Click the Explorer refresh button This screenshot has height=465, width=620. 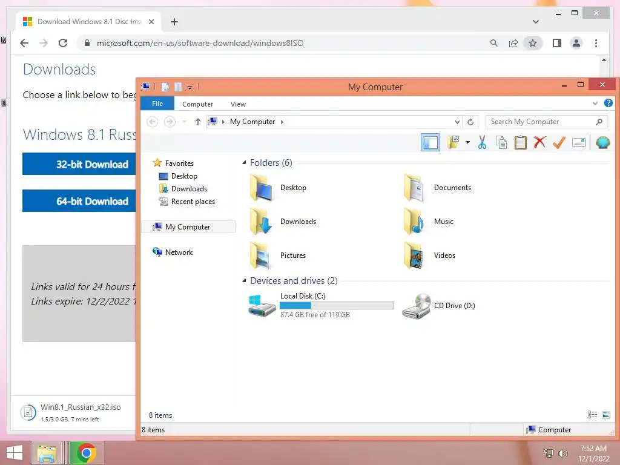coord(470,122)
